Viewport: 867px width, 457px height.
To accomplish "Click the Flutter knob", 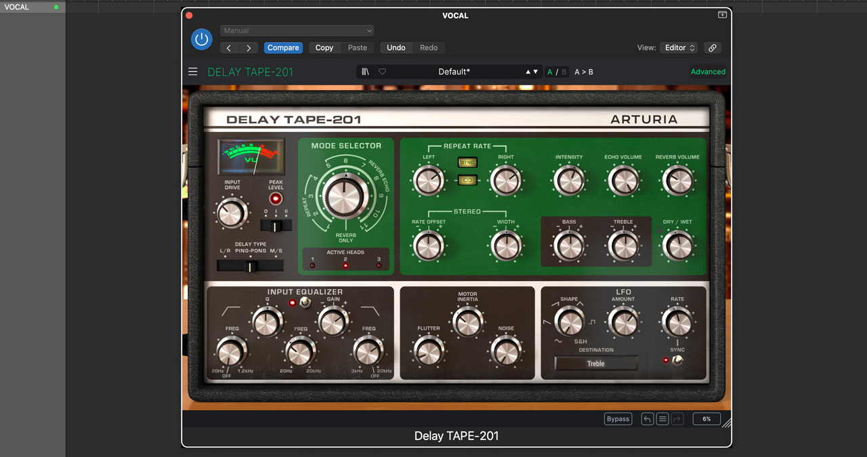I will click(x=429, y=352).
